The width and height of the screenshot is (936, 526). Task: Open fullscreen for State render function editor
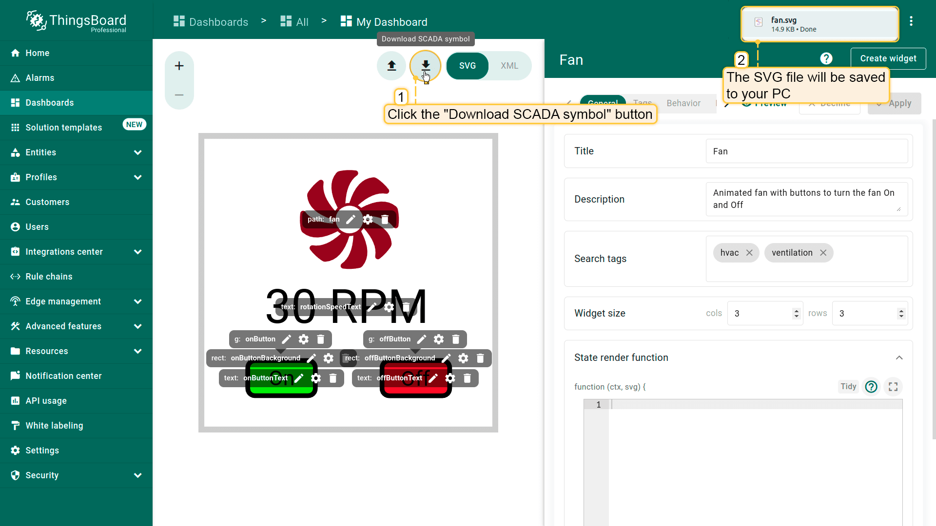click(x=893, y=387)
